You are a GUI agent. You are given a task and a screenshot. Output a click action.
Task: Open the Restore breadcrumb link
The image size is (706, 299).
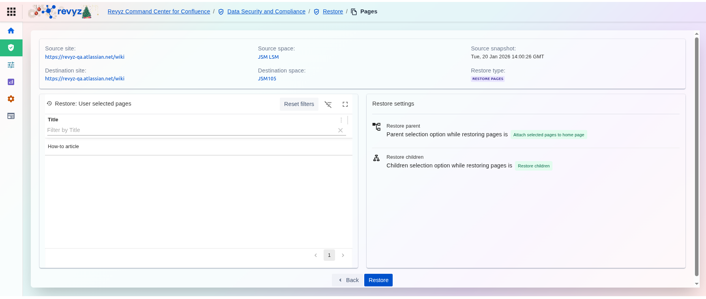point(333,12)
